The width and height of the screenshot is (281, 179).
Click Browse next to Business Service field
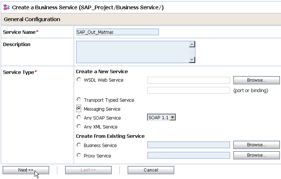tap(256, 145)
